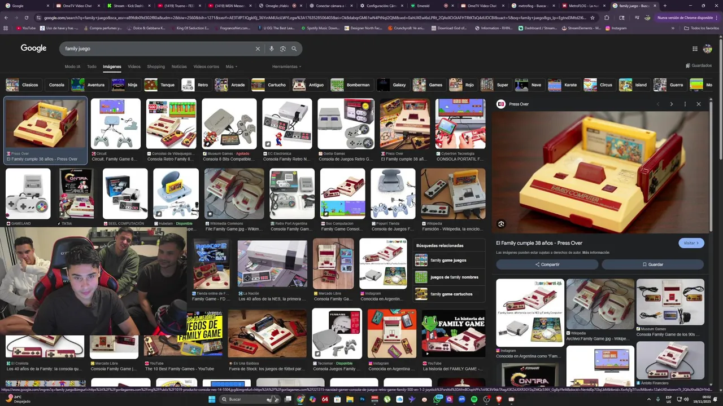Open Cybertron Tecnologia portable console thumbnail
Screen dimensions: 723x406
coord(460,124)
